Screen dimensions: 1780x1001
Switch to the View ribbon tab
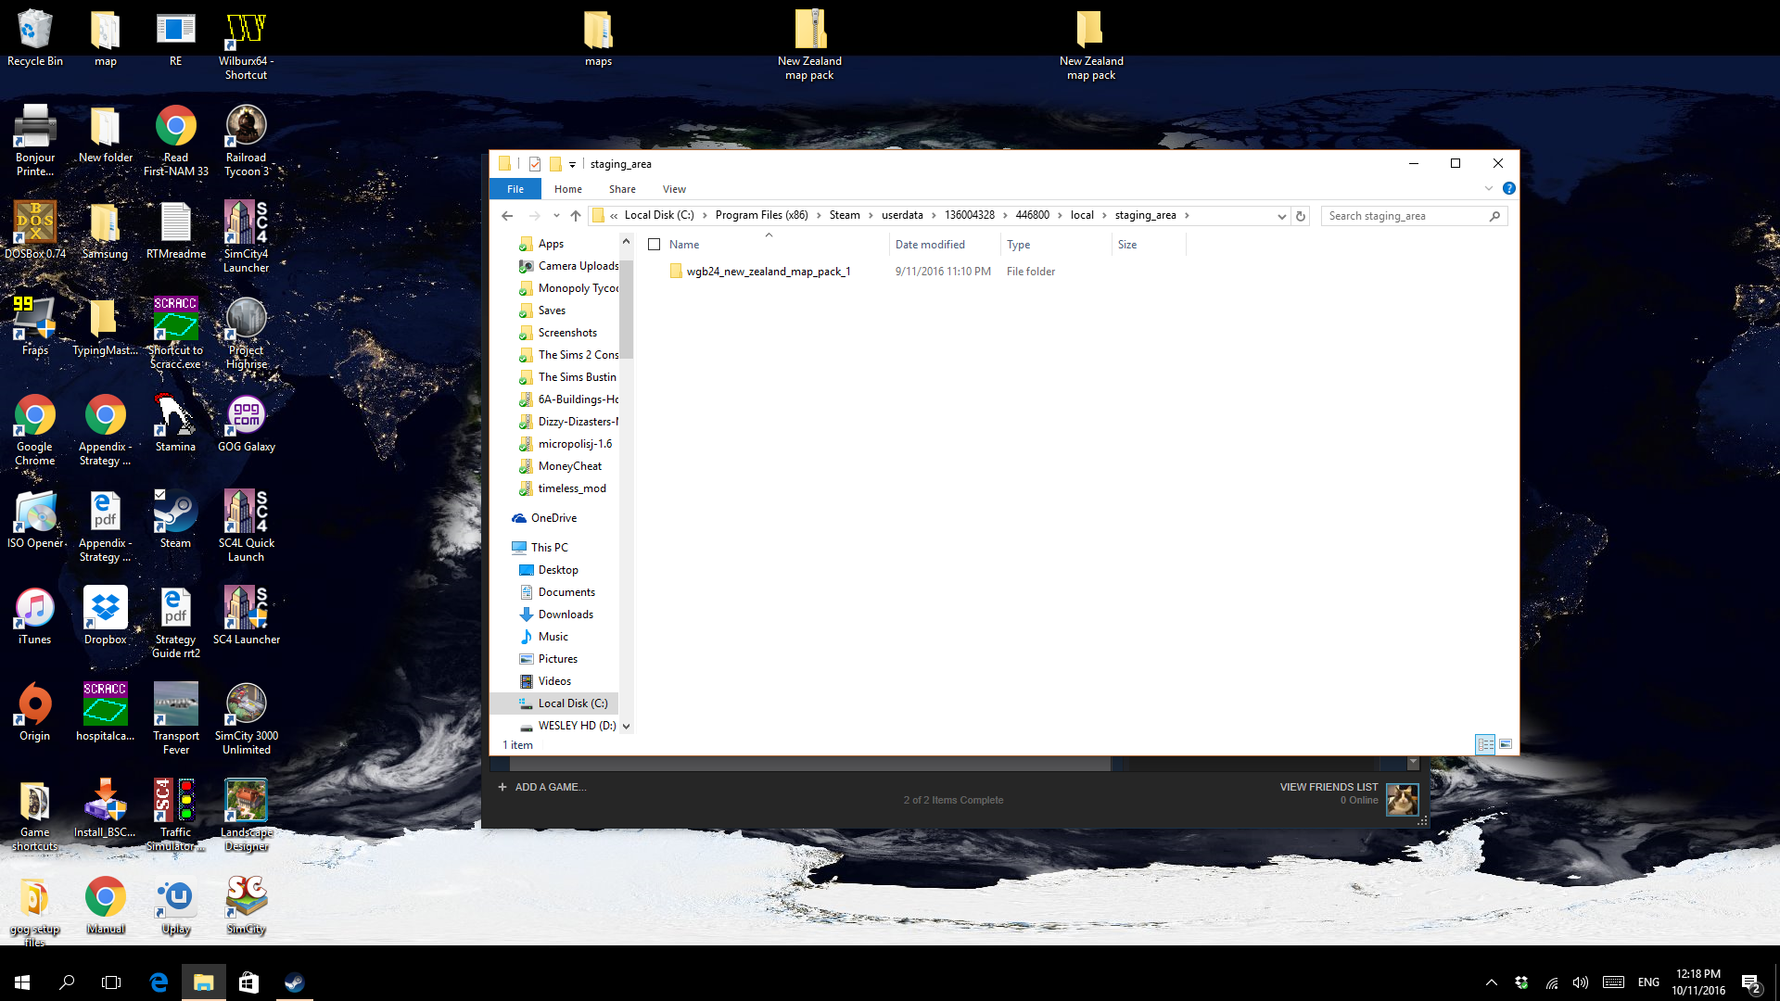pos(674,189)
